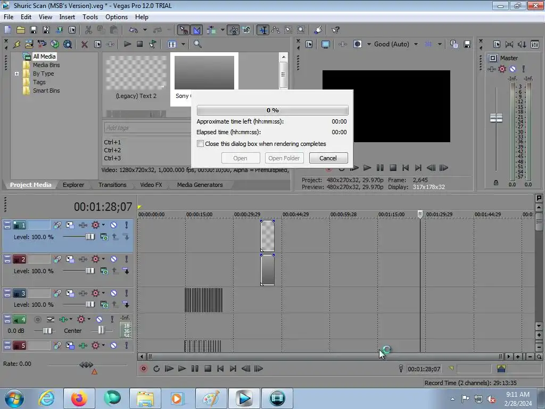This screenshot has height=409, width=545.
Task: Click the Open button in render dialog
Action: coord(240,158)
